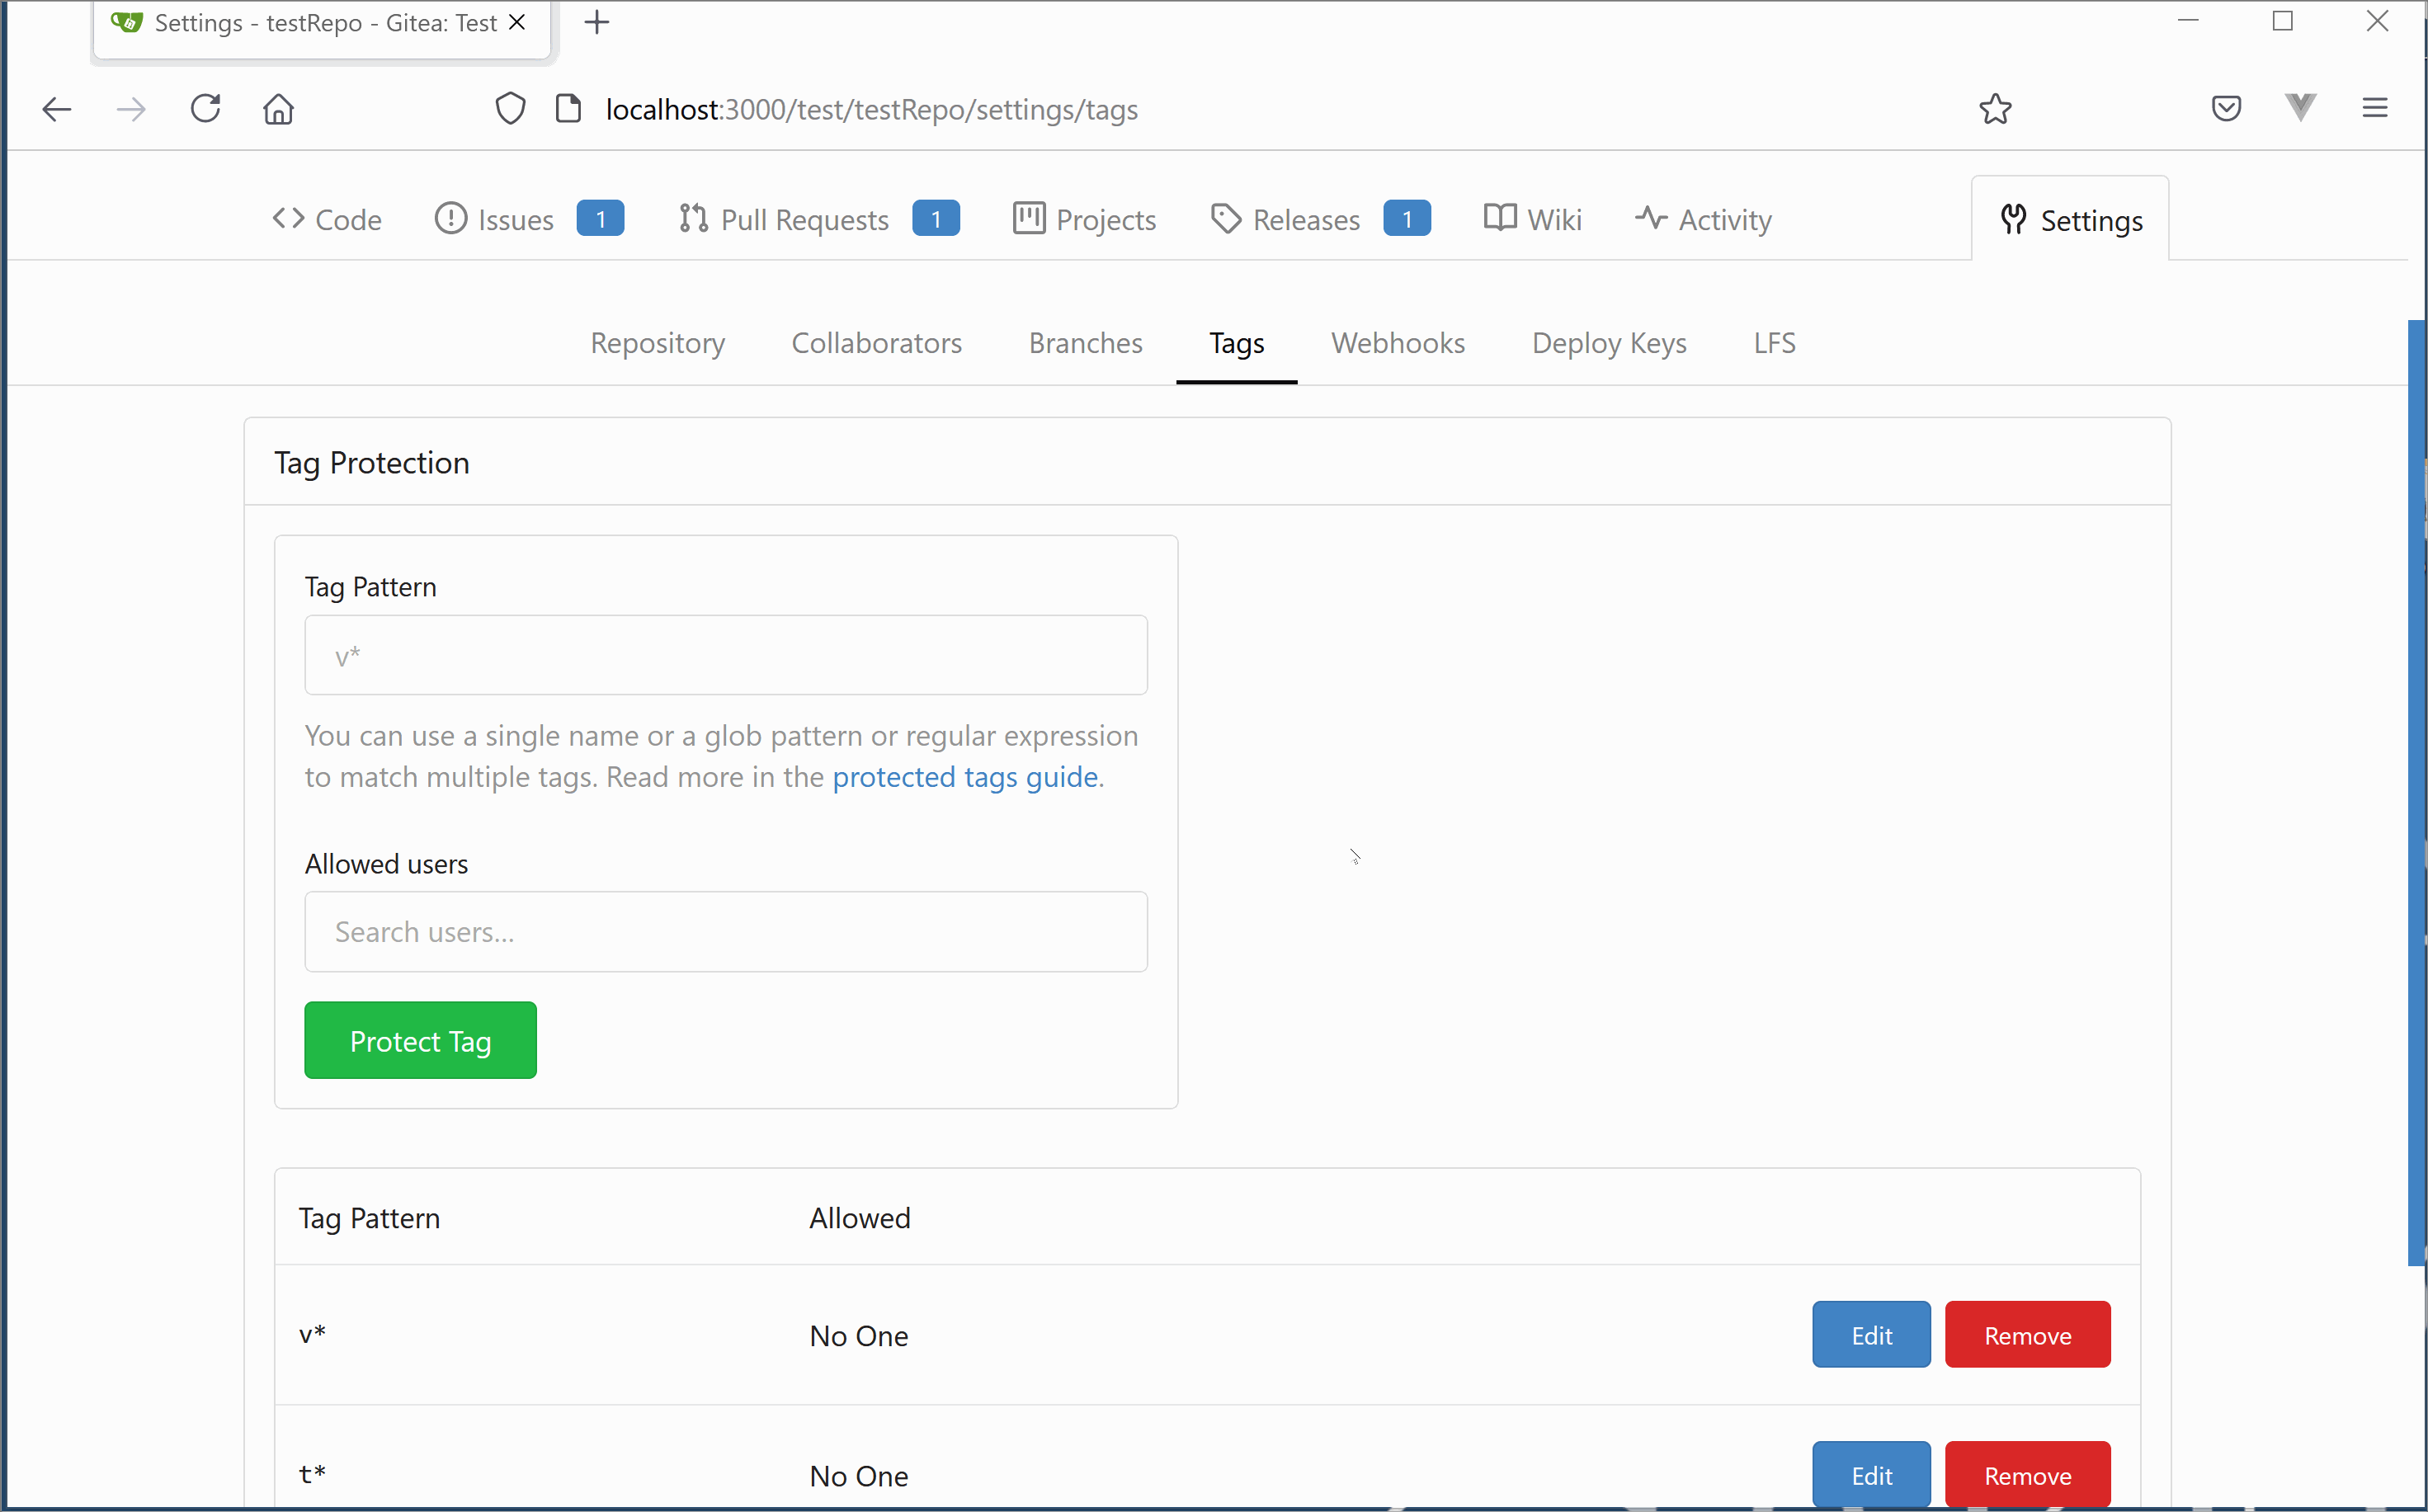Click the Tag Pattern column header

[x=369, y=1218]
